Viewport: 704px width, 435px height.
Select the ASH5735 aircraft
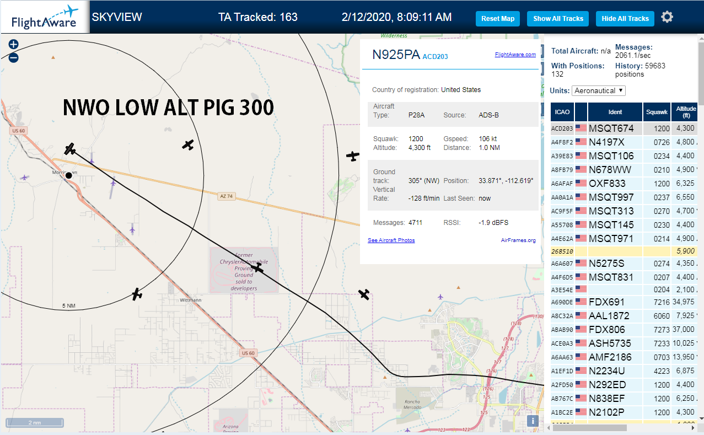tap(624, 343)
